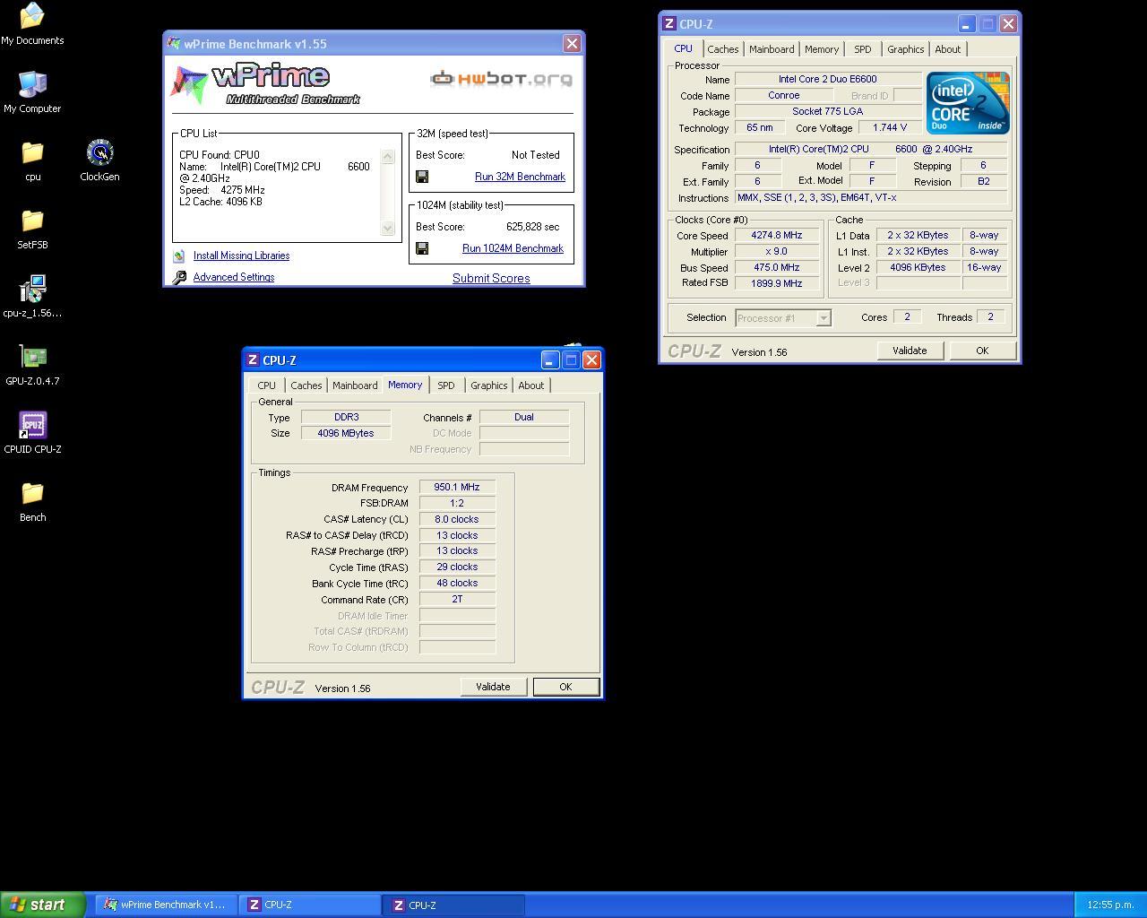Click Submit Scores link
Image resolution: width=1147 pixels, height=918 pixels.
(x=491, y=278)
